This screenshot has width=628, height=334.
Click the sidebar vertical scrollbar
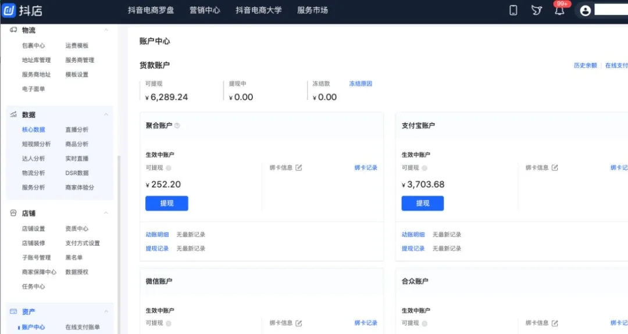(x=119, y=245)
